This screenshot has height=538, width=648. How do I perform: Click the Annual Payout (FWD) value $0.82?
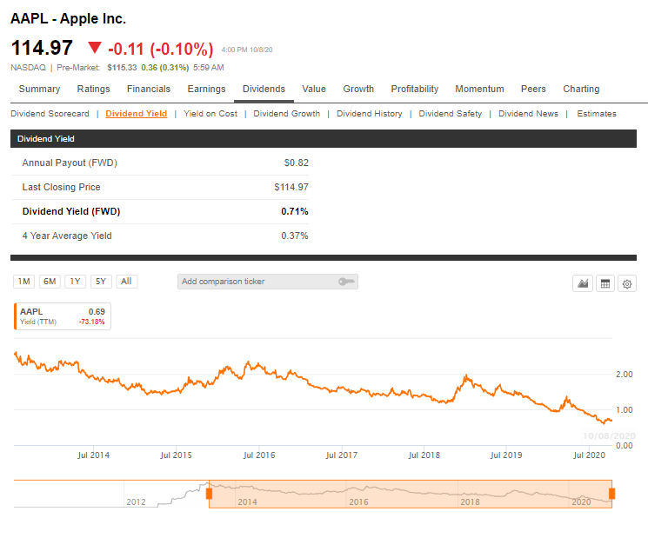297,163
